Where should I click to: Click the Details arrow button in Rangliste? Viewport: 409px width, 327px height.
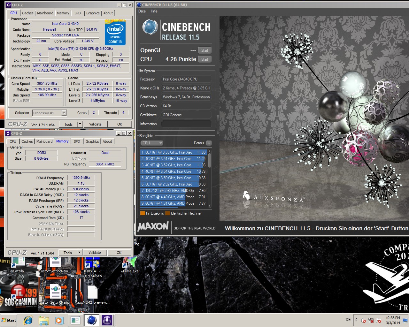click(x=209, y=143)
